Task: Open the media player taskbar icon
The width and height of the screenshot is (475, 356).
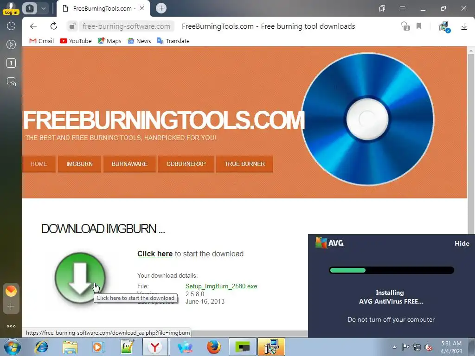Action: (98, 347)
